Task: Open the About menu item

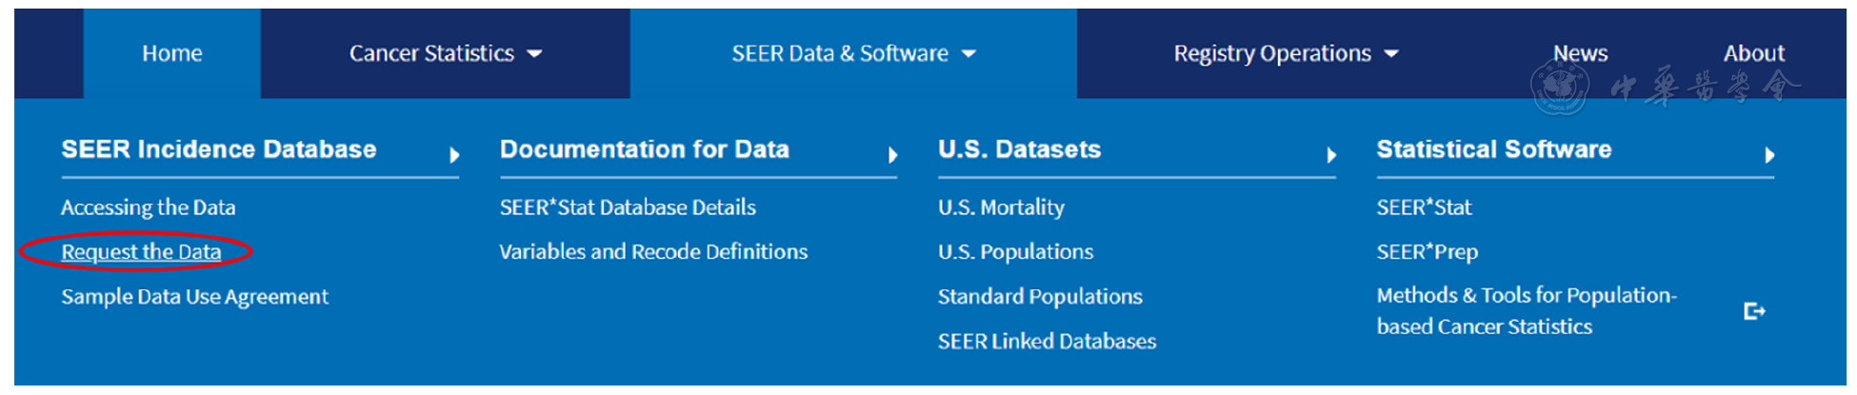Action: pos(1753,53)
